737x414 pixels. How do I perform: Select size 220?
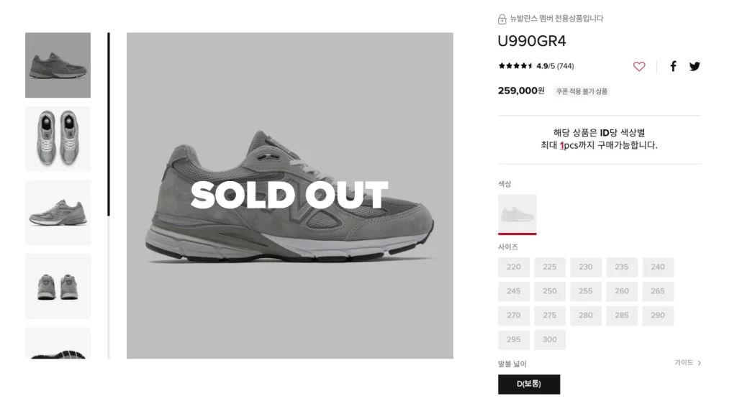coord(514,267)
